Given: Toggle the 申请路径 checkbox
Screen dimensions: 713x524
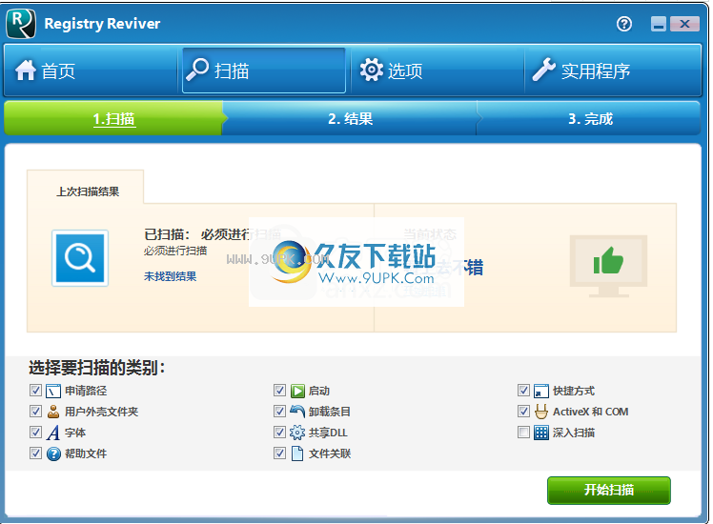Looking at the screenshot, I should click(x=35, y=391).
